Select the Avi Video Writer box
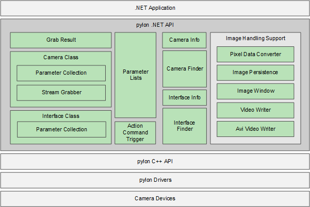This screenshot has width=310, height=207. tap(255, 129)
